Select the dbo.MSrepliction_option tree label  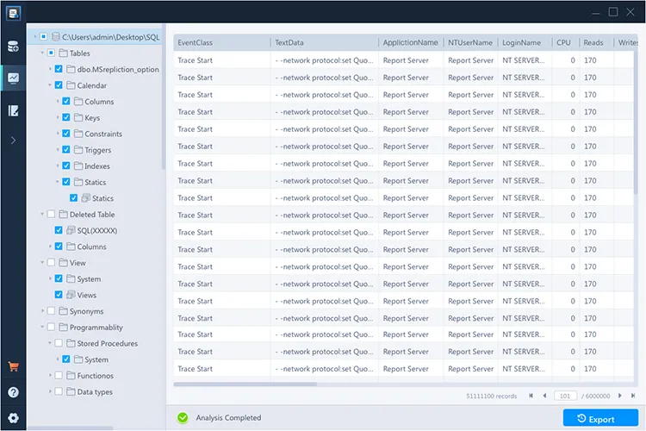point(118,69)
